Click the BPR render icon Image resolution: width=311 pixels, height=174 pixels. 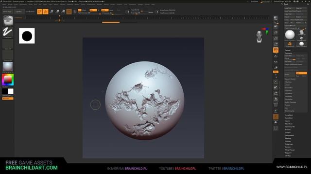coord(276,18)
